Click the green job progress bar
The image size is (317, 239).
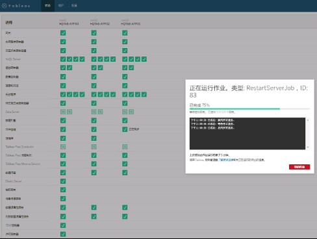[x=235, y=108]
